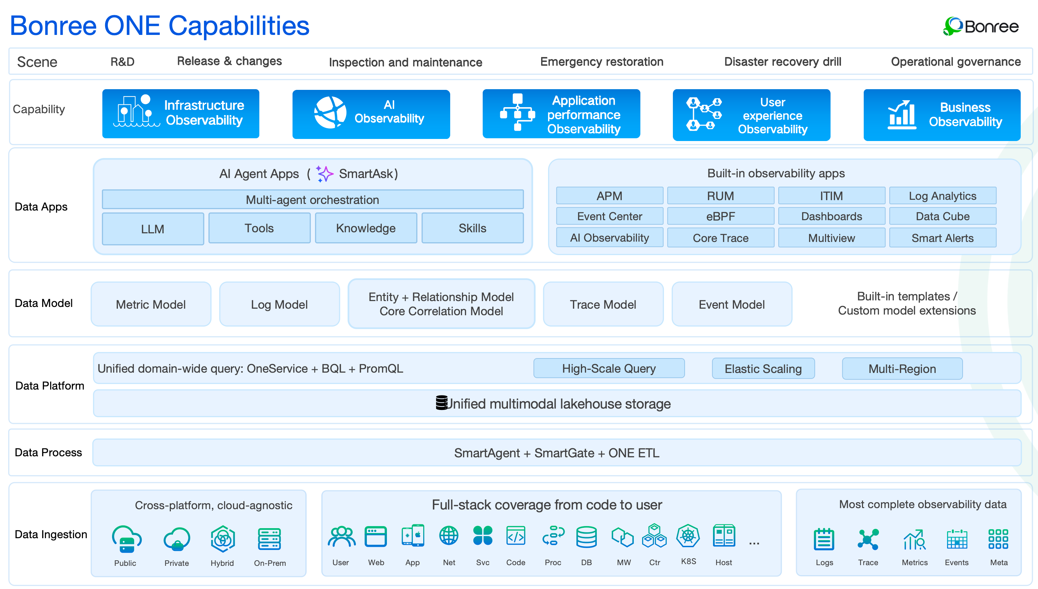The height and width of the screenshot is (589, 1038).
Task: Select Inspection and maintenance scene
Action: click(406, 62)
